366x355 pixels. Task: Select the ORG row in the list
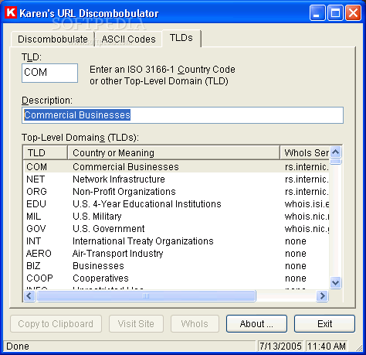[x=176, y=191]
